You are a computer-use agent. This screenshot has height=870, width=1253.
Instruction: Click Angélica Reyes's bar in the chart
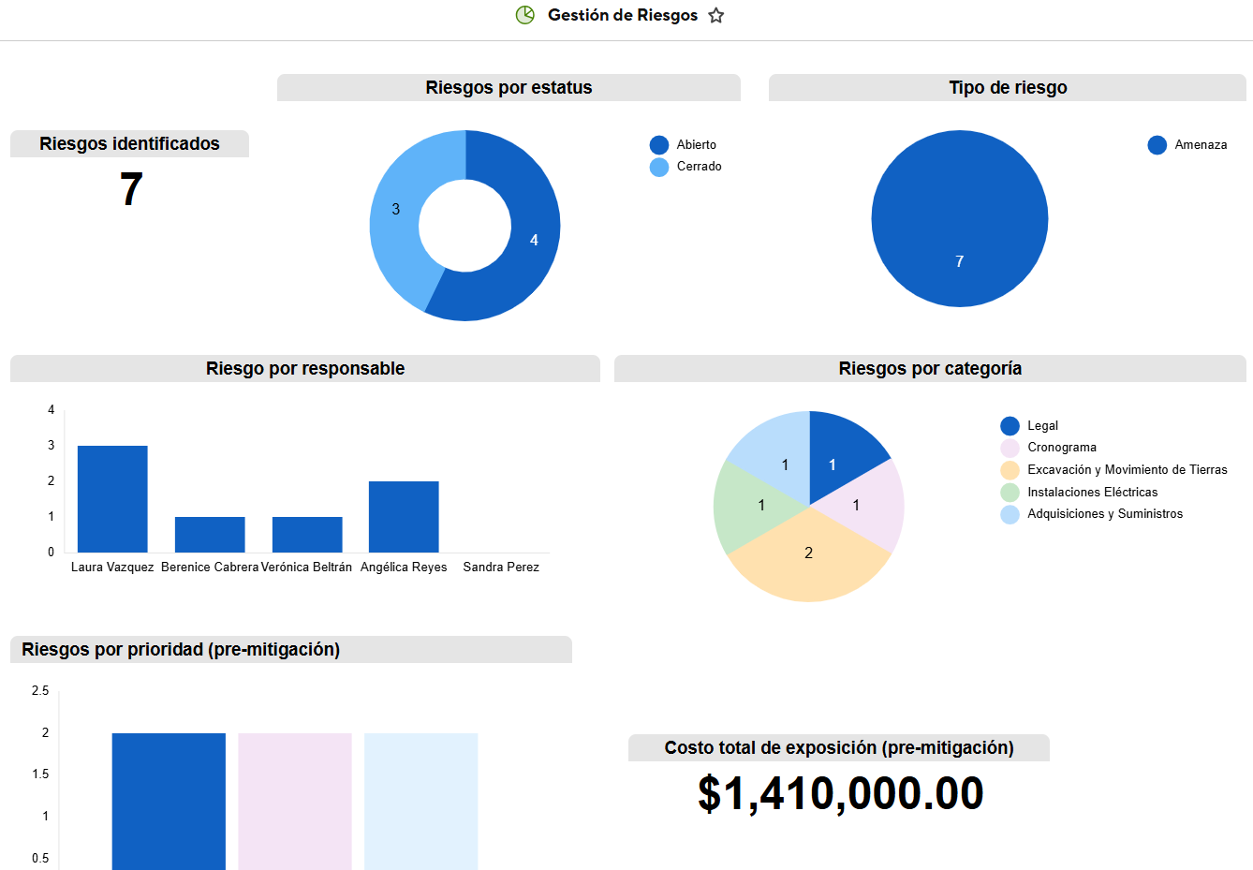(404, 517)
